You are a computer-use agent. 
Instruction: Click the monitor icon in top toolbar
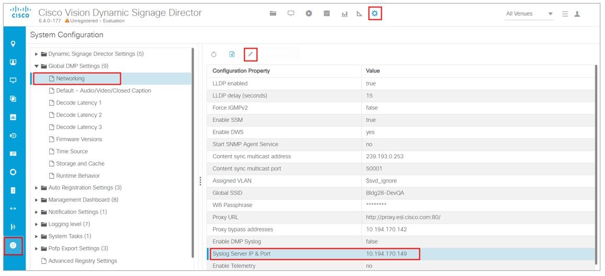[x=291, y=14]
